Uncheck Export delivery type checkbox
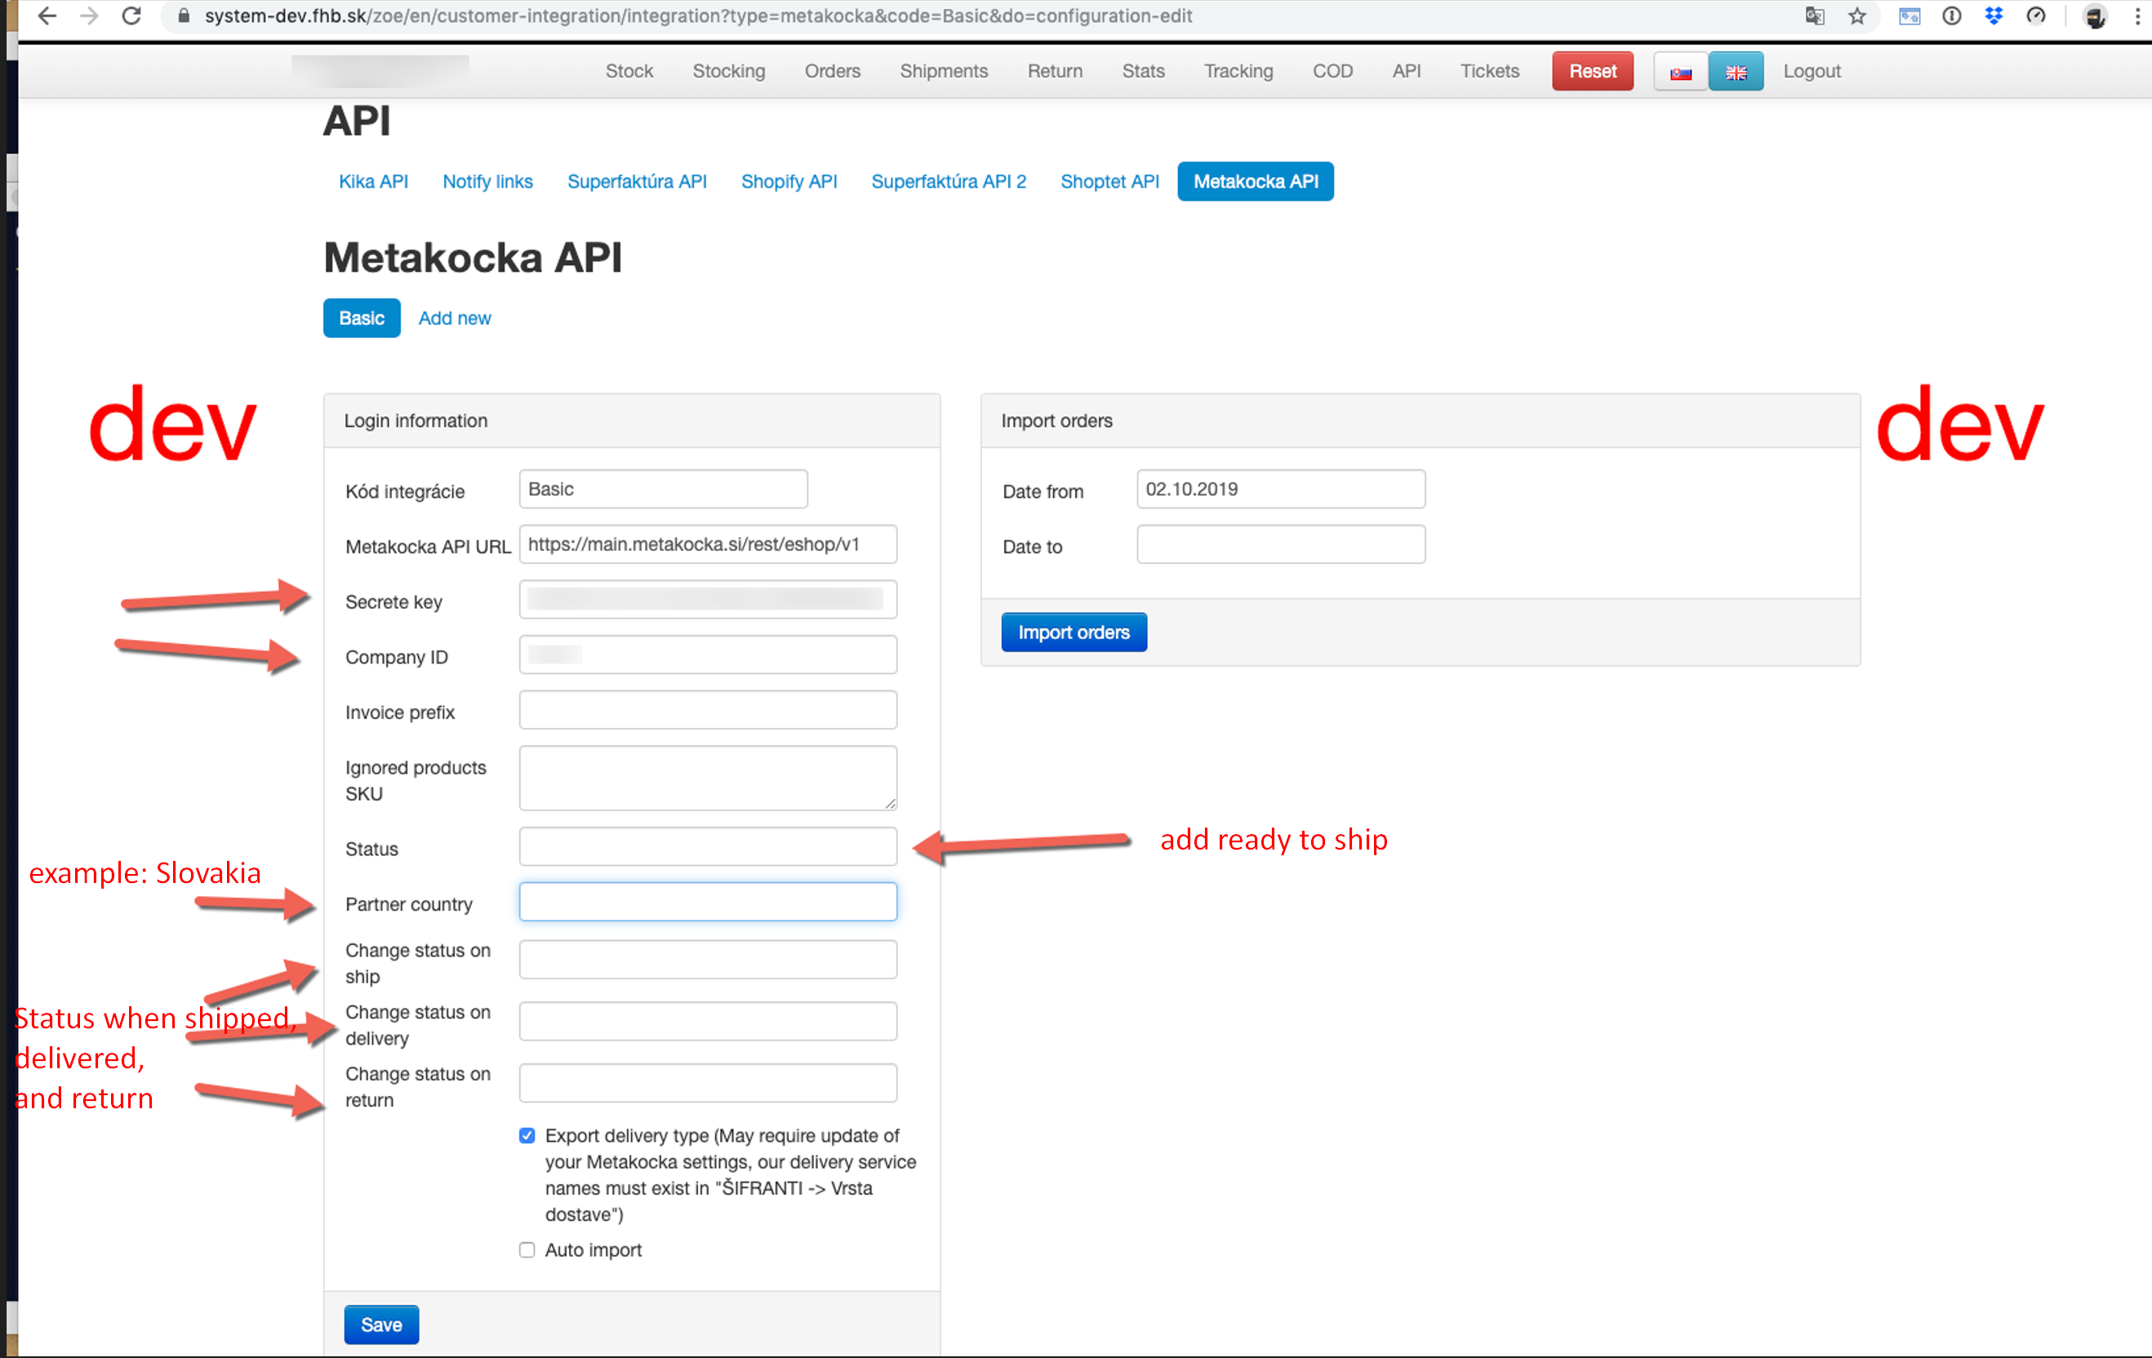The width and height of the screenshot is (2152, 1358). [x=527, y=1135]
